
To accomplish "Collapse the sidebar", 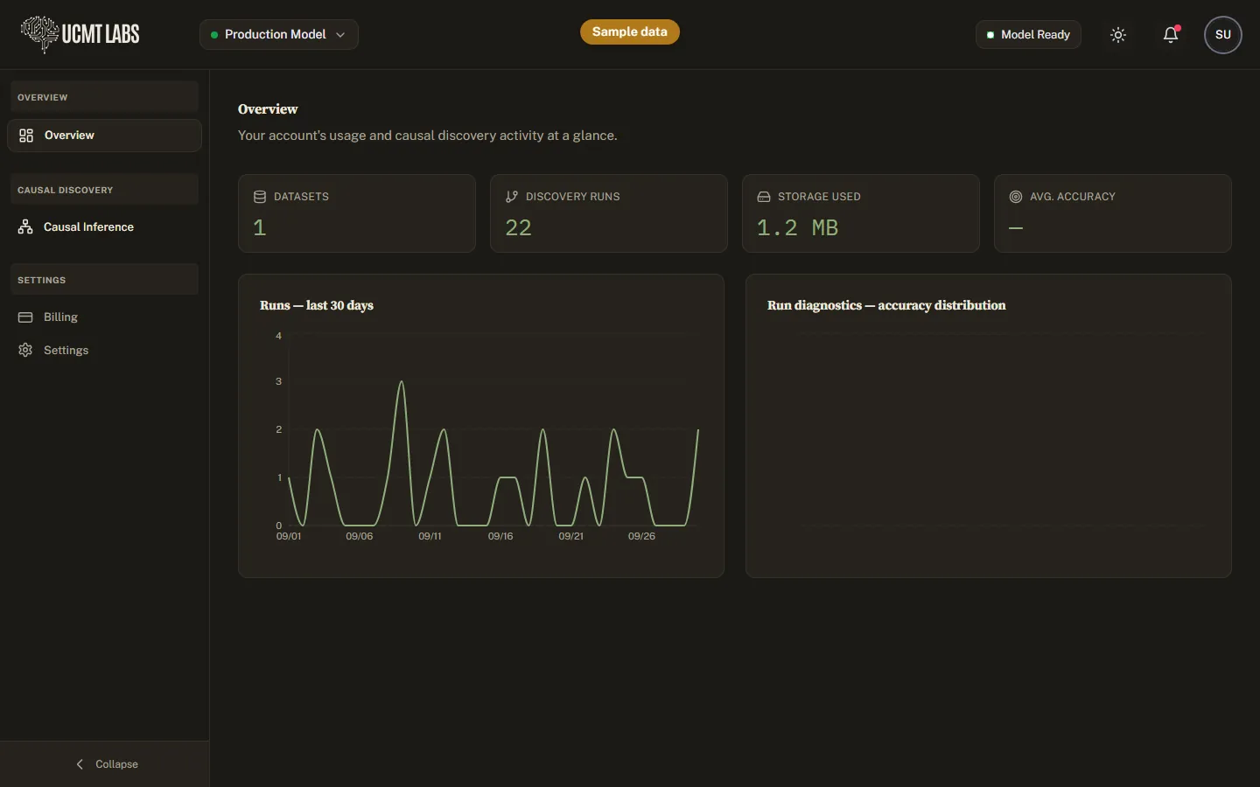I will point(105,764).
